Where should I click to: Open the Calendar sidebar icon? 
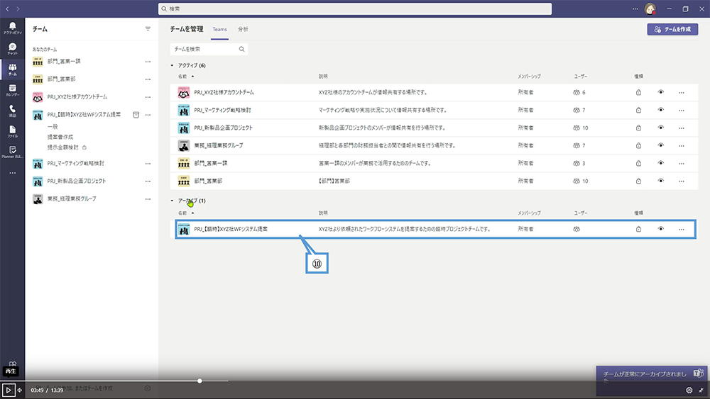click(12, 90)
